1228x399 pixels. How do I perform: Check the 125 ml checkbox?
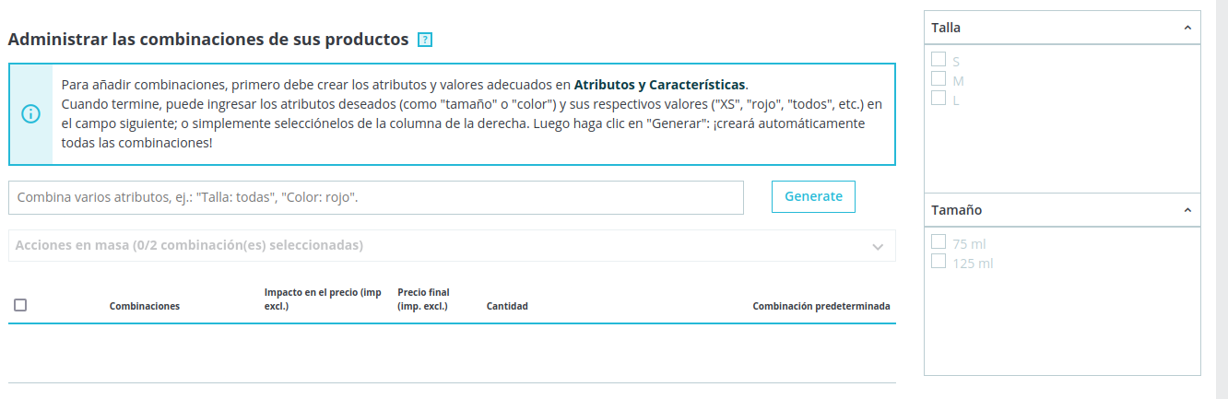click(939, 261)
